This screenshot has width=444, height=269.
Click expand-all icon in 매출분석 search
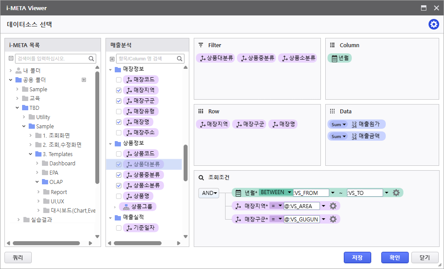pyautogui.click(x=112, y=59)
